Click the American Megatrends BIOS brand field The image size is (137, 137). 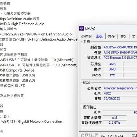[x=120, y=88]
